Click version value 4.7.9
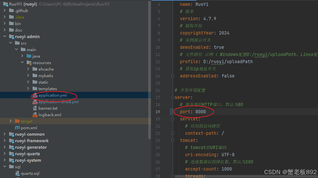318x178 pixels. coord(210,19)
